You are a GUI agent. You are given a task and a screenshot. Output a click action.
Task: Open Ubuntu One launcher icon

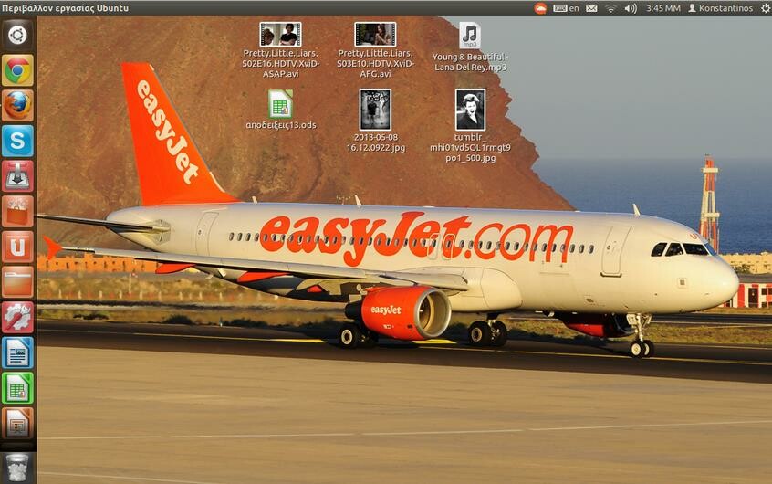click(x=17, y=247)
